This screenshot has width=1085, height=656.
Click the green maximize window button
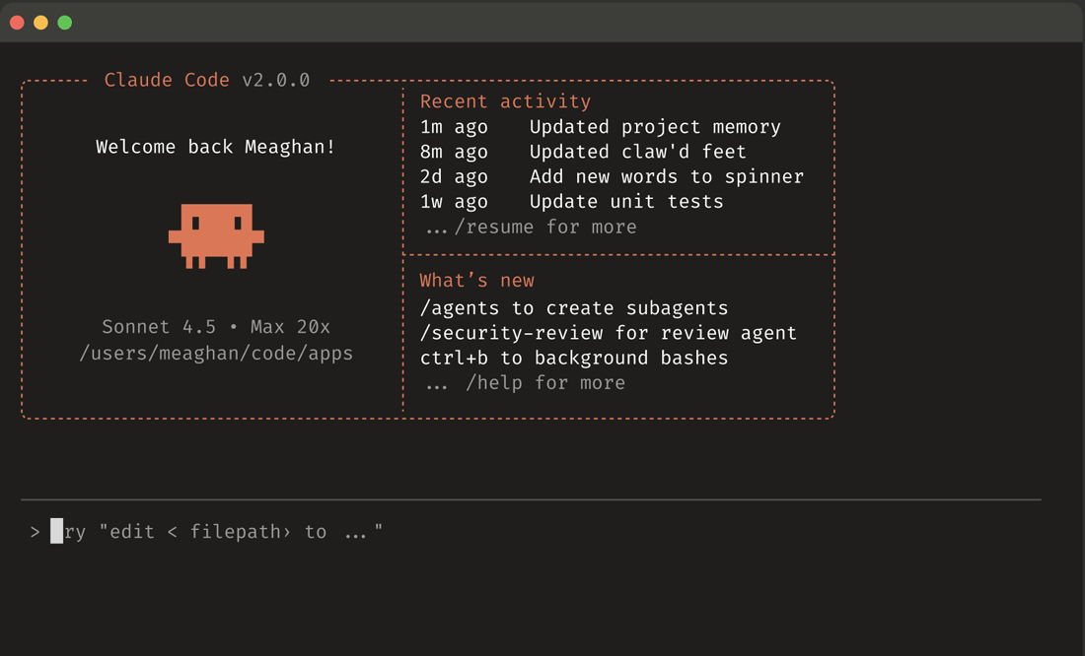click(65, 23)
